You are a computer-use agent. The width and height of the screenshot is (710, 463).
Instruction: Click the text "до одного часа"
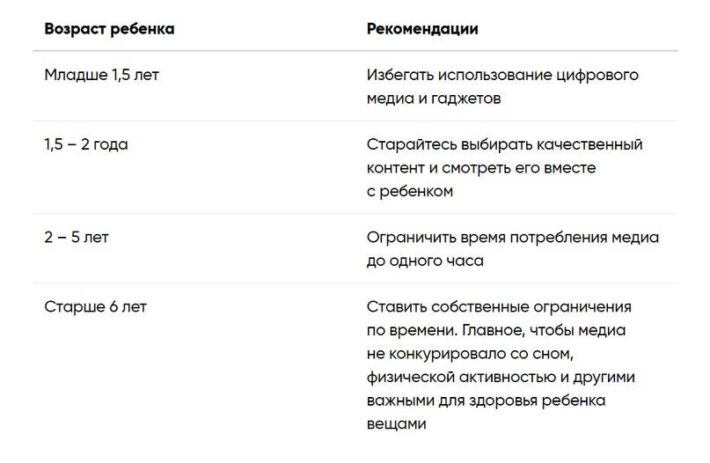pyautogui.click(x=425, y=261)
